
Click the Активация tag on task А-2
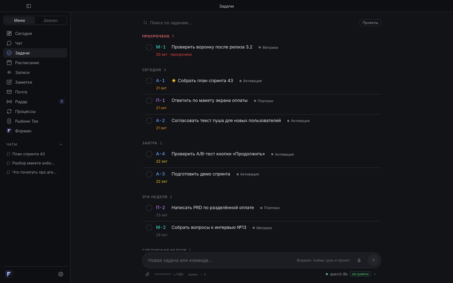298,121
